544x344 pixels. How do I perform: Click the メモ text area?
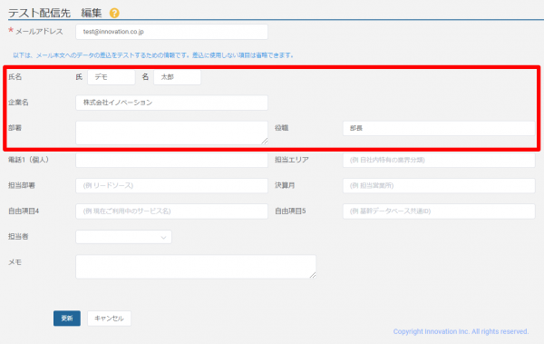(196, 267)
